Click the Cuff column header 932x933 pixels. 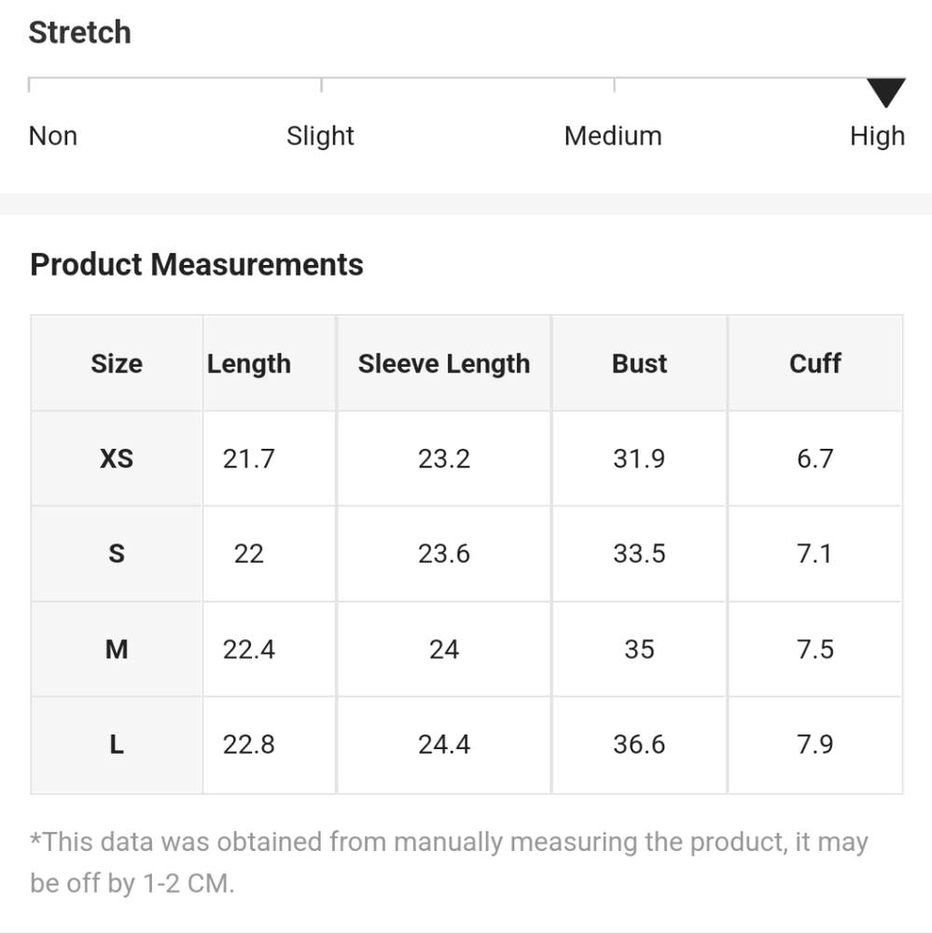pos(815,364)
